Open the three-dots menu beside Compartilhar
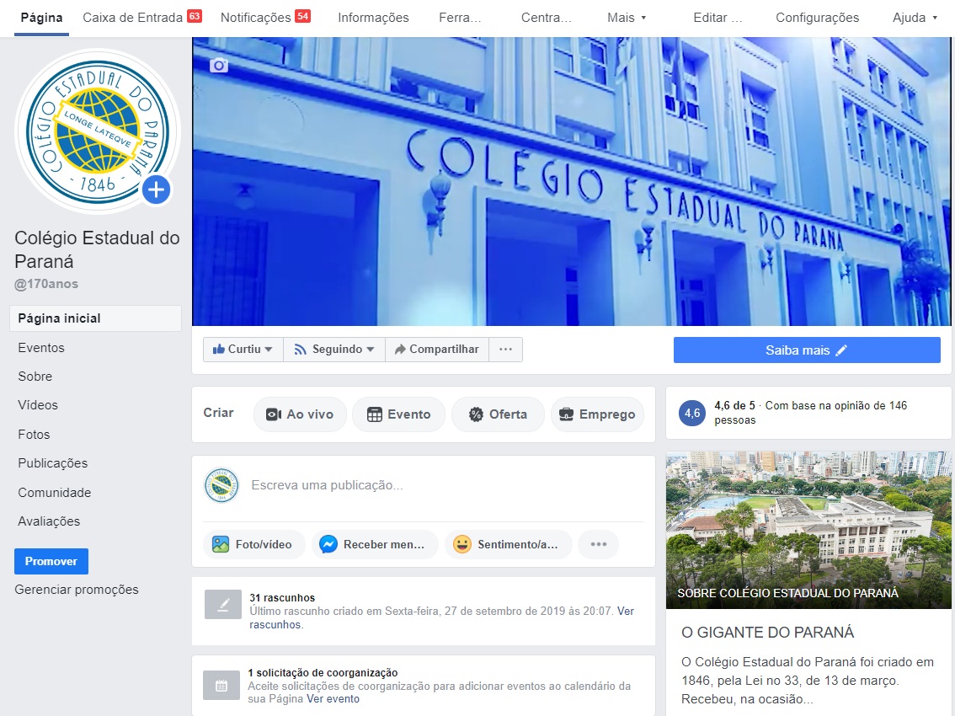This screenshot has height=716, width=955. point(505,350)
